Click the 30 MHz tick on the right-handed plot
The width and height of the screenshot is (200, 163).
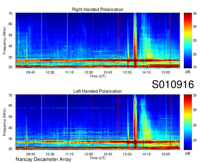(x=10, y=57)
